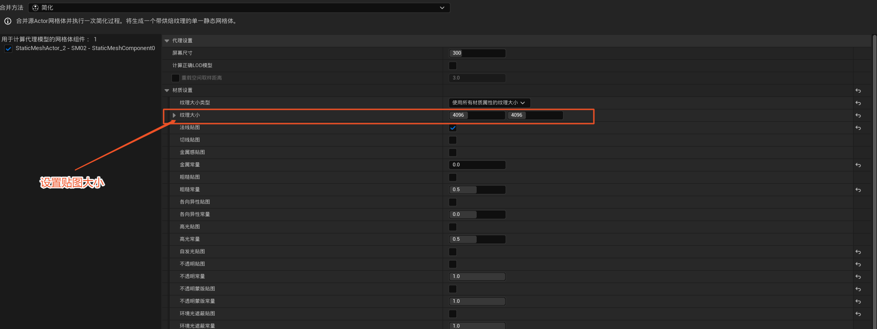Reset 不透明蒙版常量 to default value
This screenshot has height=329, width=877.
(x=858, y=301)
